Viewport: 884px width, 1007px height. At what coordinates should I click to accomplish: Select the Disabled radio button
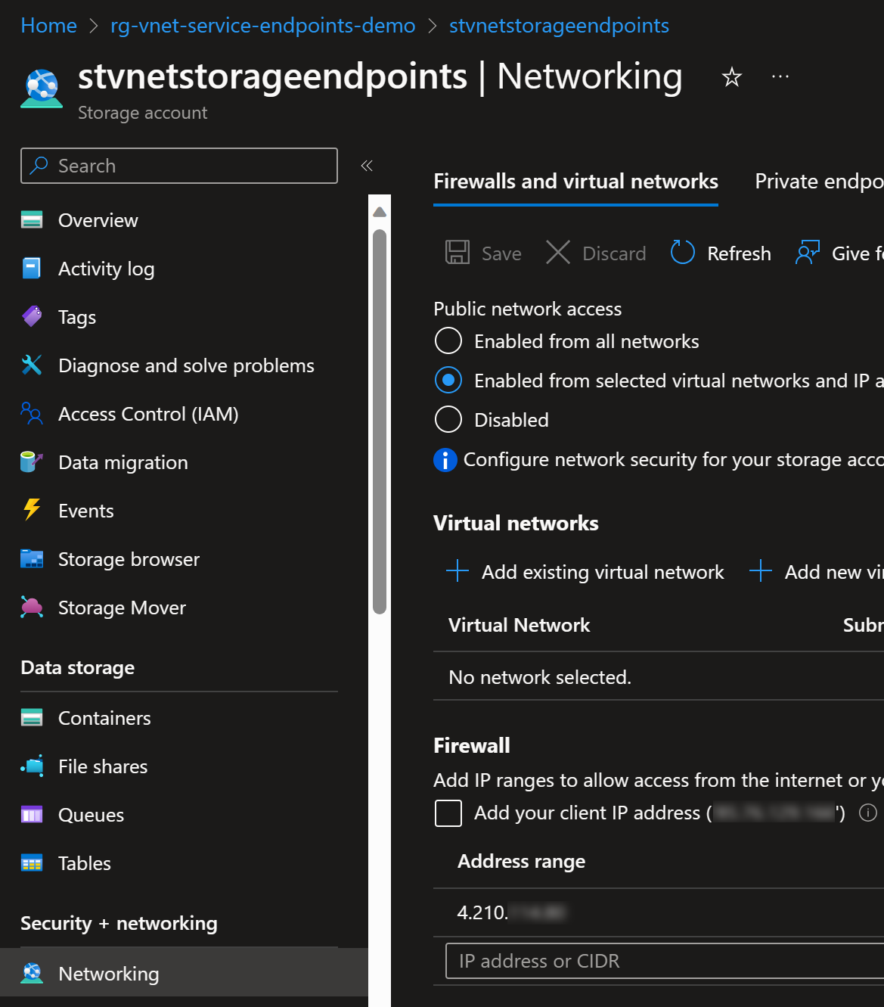pos(448,419)
